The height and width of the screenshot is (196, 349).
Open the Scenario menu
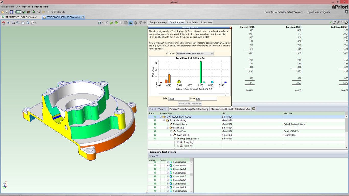coord(10,6)
